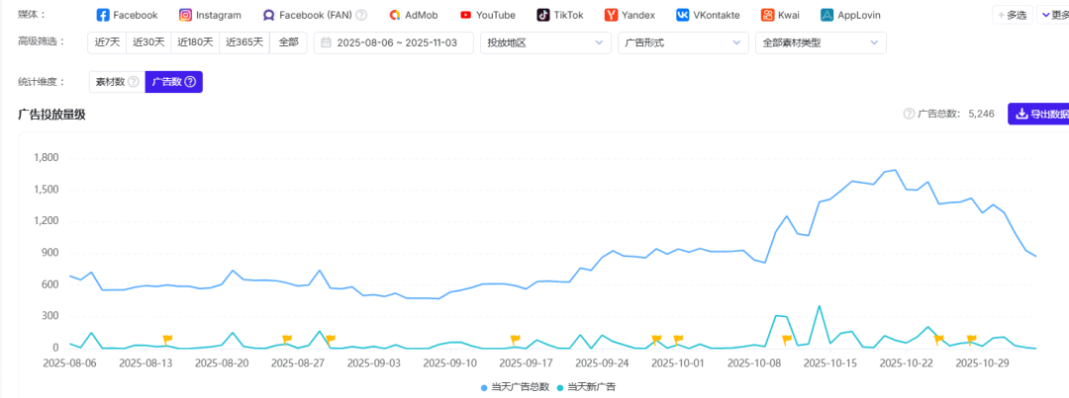Select the Facebook media icon
1069x398 pixels.
pyautogui.click(x=103, y=15)
